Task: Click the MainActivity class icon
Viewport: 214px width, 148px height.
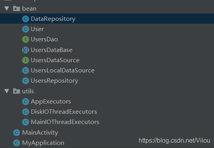Action: tap(17, 133)
